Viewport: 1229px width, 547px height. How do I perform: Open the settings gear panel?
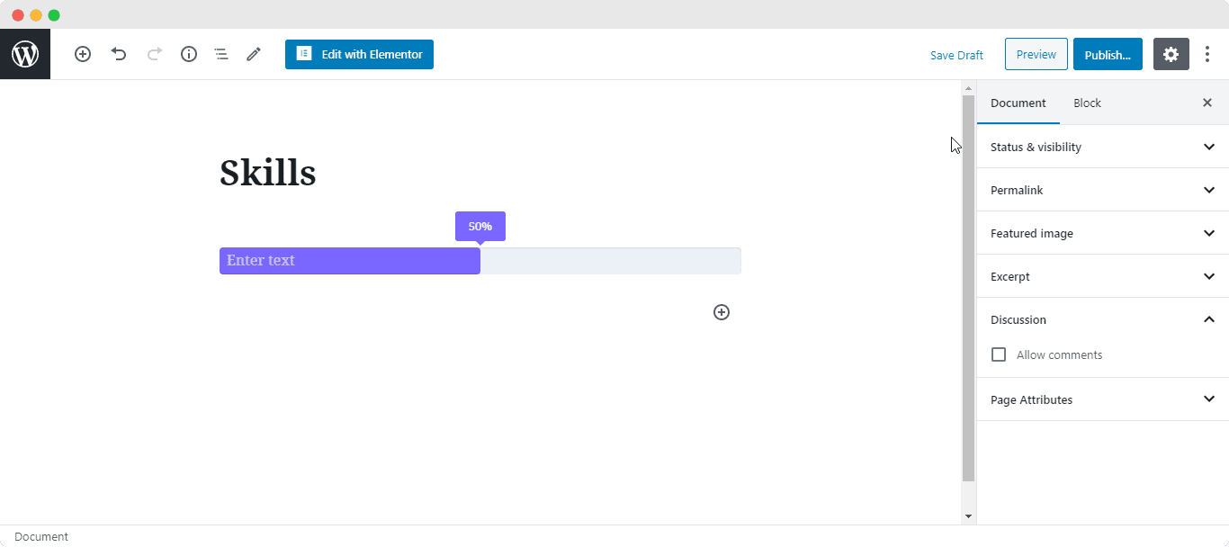pos(1171,54)
